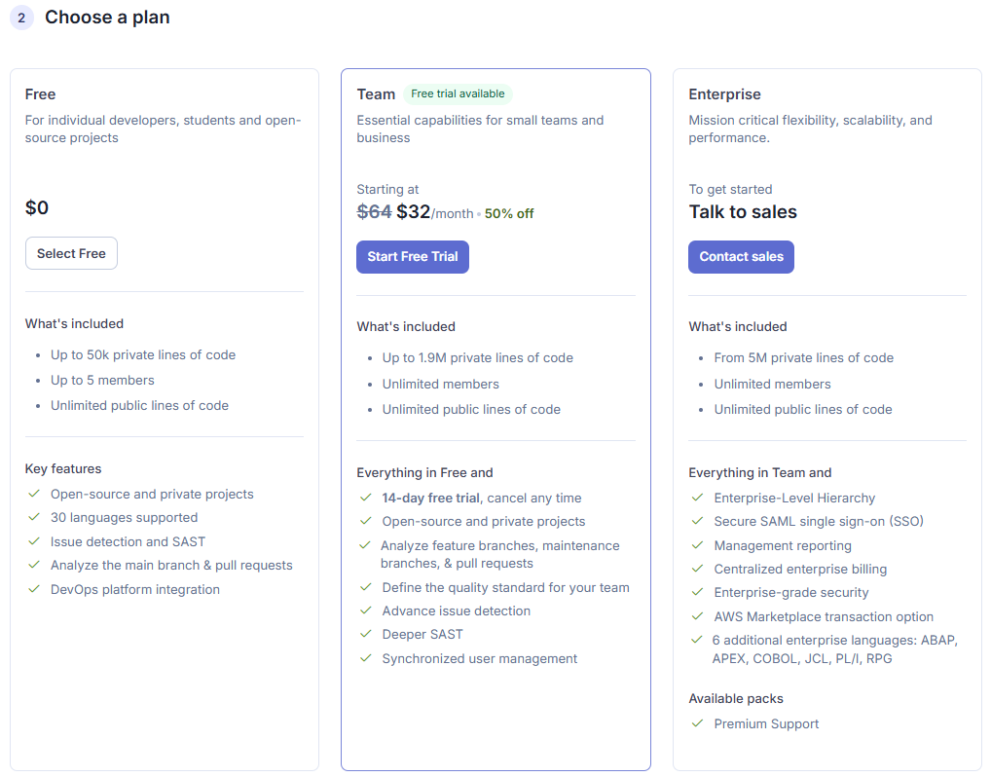Select the Enterprise plan heading
Viewport: 991px width, 777px height.
(x=724, y=94)
